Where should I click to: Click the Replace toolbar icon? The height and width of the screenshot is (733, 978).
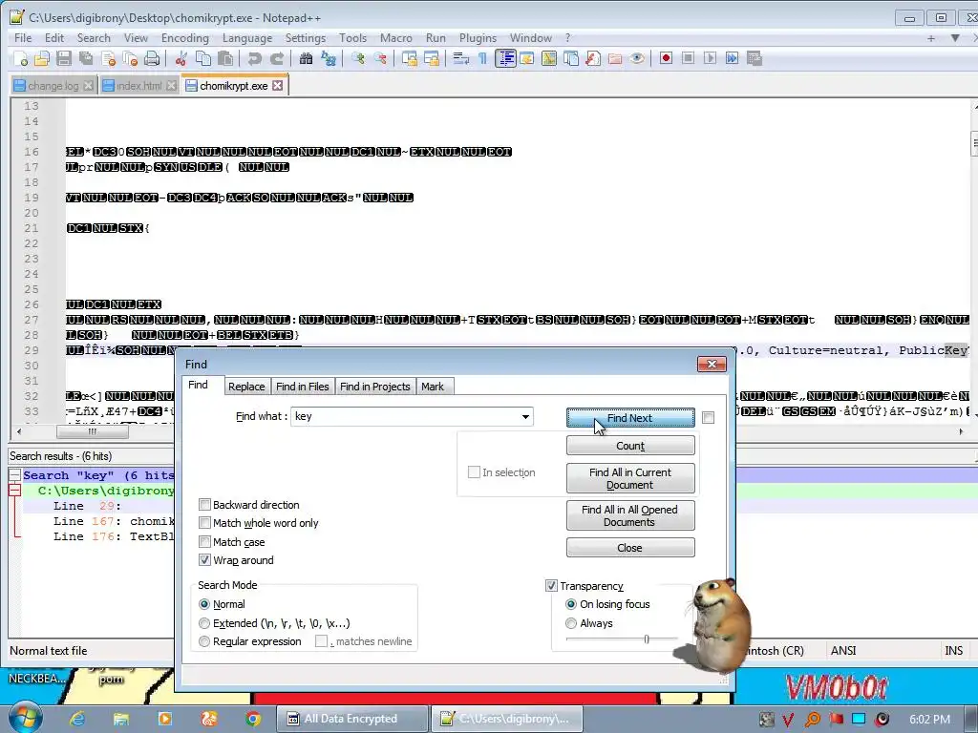click(329, 58)
